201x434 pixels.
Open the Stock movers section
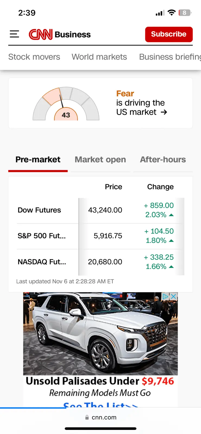tap(34, 57)
